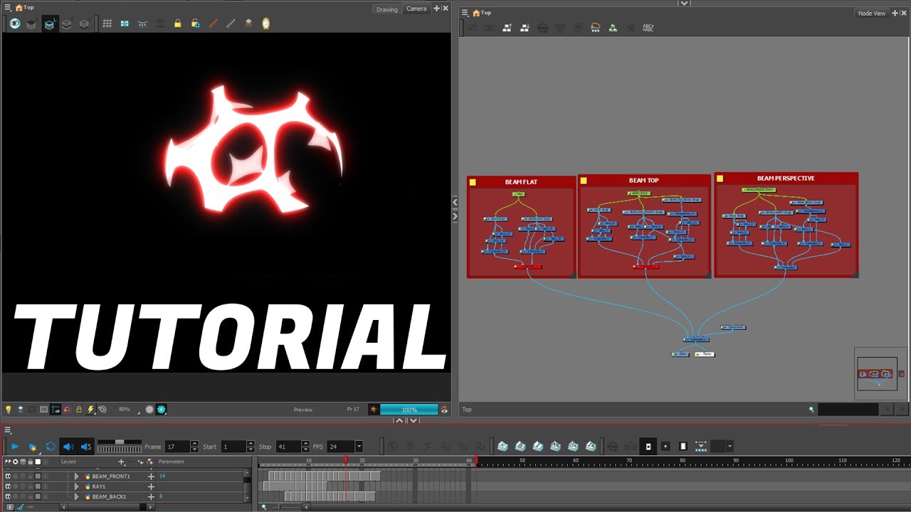Click the cyan render preview gear icon
Viewport: 911px width, 512px height.
point(162,410)
